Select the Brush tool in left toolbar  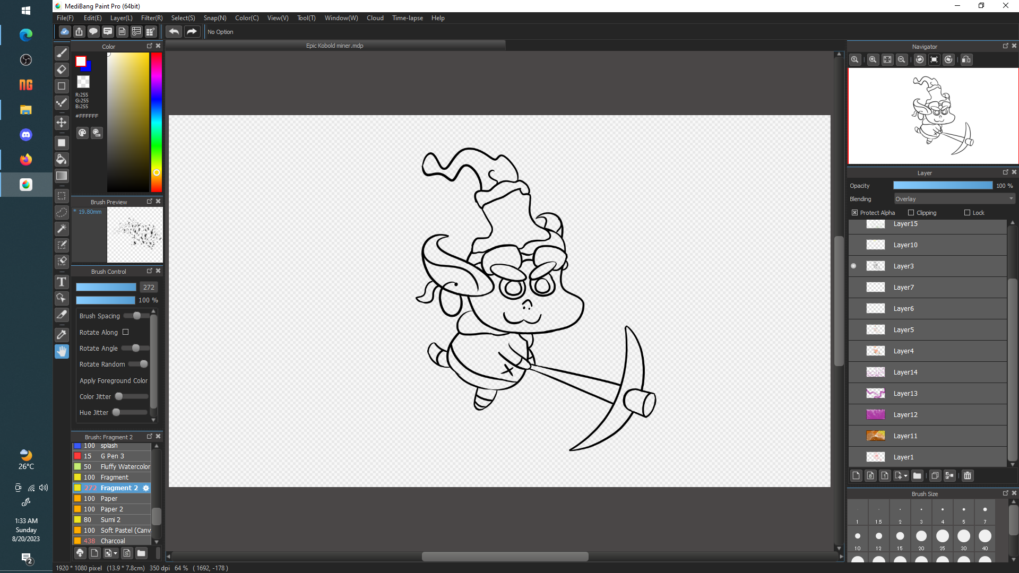coord(62,53)
